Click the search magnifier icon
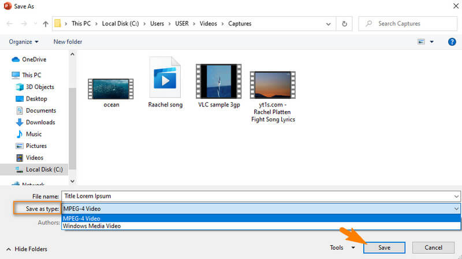 point(368,23)
